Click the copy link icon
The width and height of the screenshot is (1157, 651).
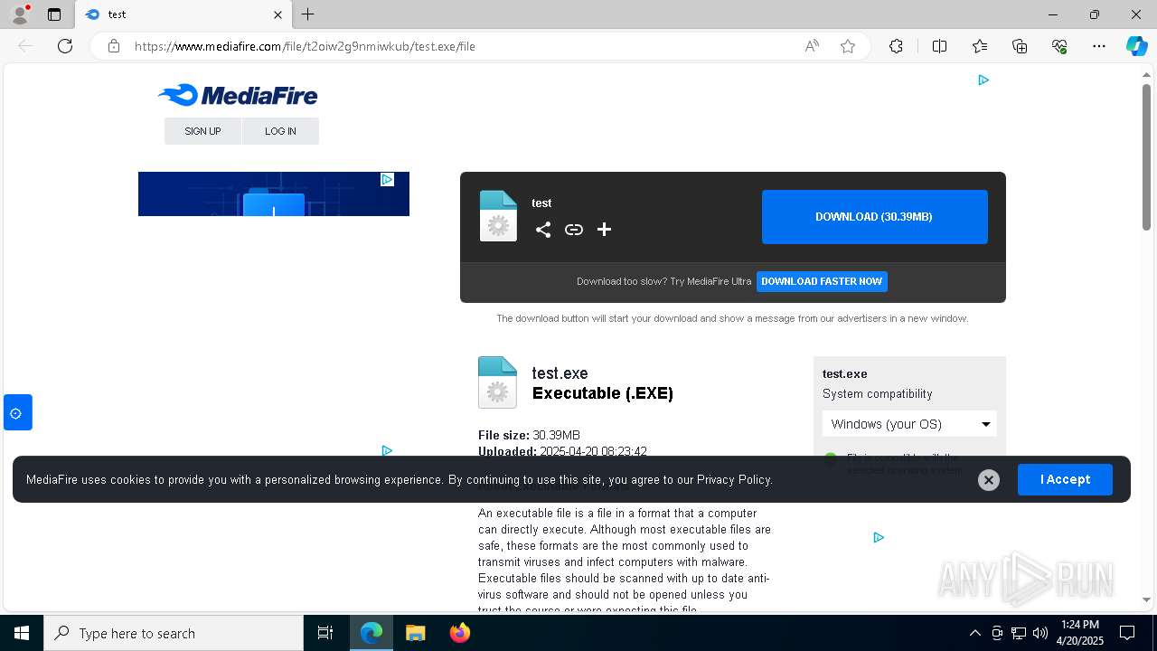click(574, 230)
